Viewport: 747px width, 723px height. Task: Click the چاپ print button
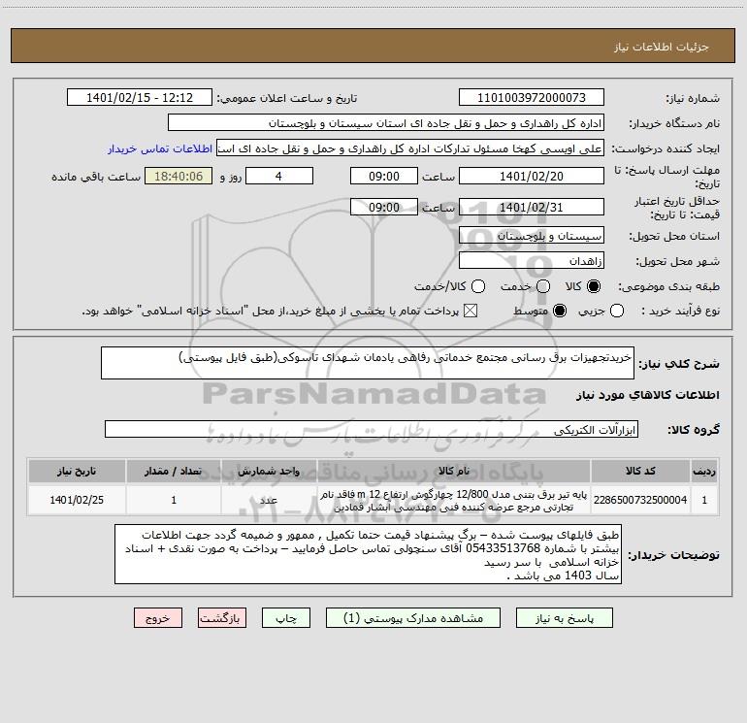286,618
